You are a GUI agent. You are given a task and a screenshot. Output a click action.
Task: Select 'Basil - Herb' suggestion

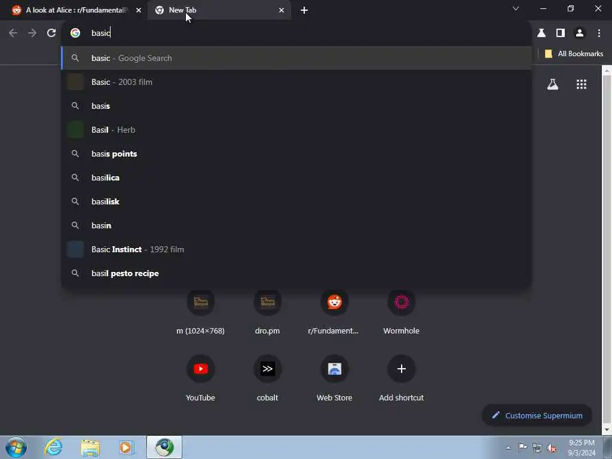(x=296, y=130)
